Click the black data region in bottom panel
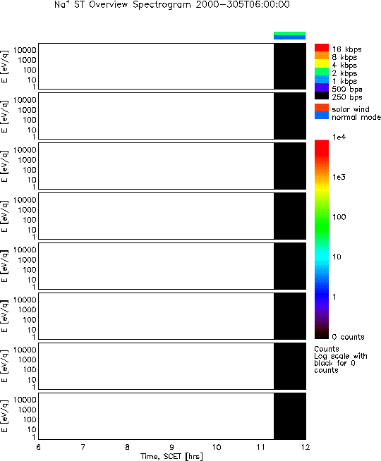The width and height of the screenshot is (381, 461). click(290, 416)
